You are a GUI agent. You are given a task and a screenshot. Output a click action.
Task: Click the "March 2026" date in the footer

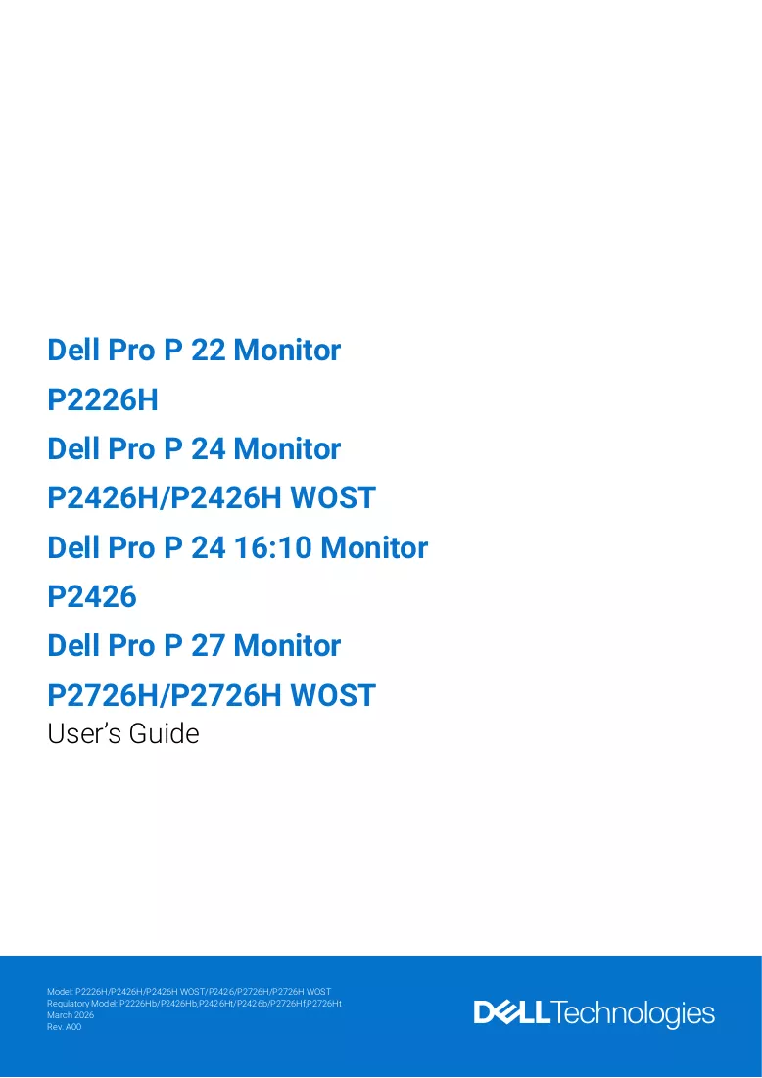(71, 1014)
